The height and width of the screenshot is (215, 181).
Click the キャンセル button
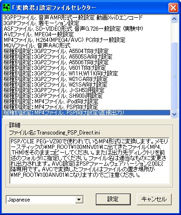[154, 199]
